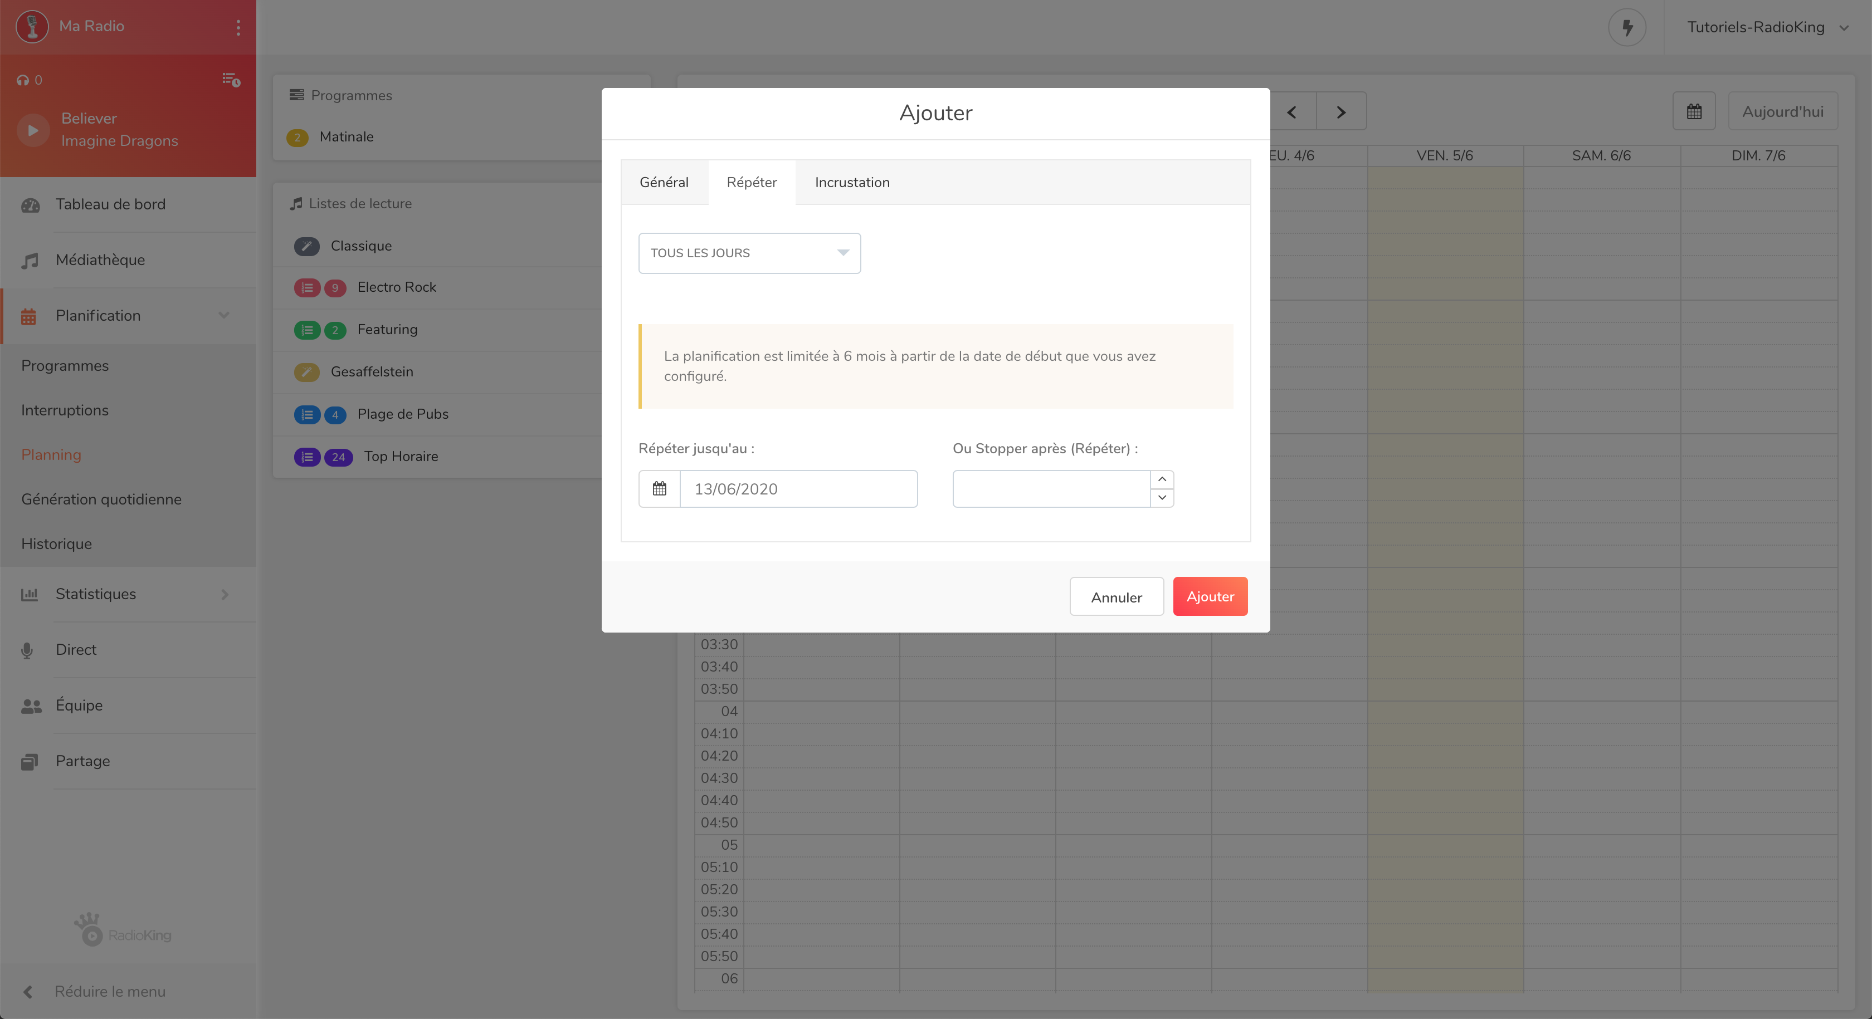
Task: Click the 13/06/2020 date field
Action: 798,489
